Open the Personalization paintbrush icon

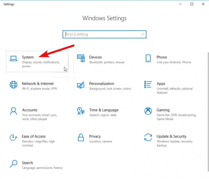pyautogui.click(x=81, y=85)
